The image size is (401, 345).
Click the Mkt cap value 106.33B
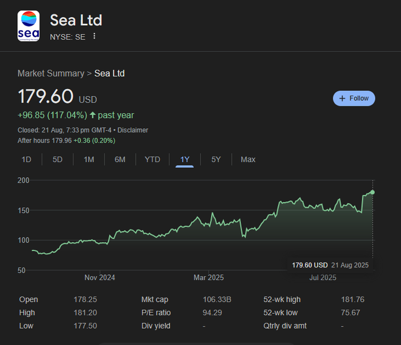pyautogui.click(x=217, y=300)
